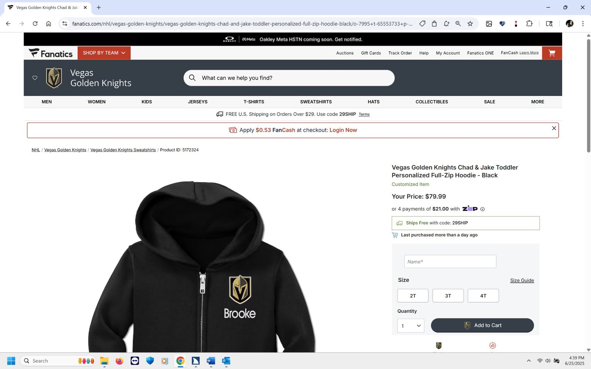This screenshot has width=591, height=369.
Task: Open My Account link
Action: click(x=448, y=53)
